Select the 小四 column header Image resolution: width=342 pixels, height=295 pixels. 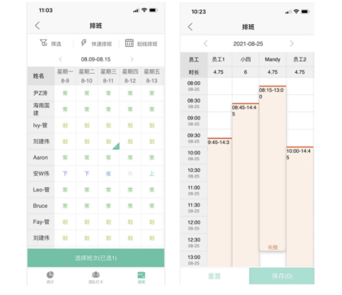click(x=245, y=60)
